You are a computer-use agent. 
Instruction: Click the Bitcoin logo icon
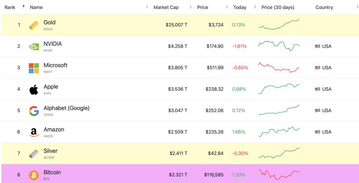click(x=34, y=175)
